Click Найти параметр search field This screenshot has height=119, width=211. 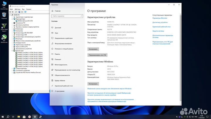[67, 16]
